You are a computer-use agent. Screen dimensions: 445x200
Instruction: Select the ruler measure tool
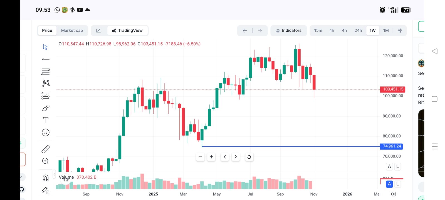[x=46, y=149]
